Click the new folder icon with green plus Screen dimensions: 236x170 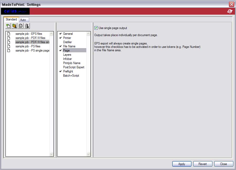14,26
